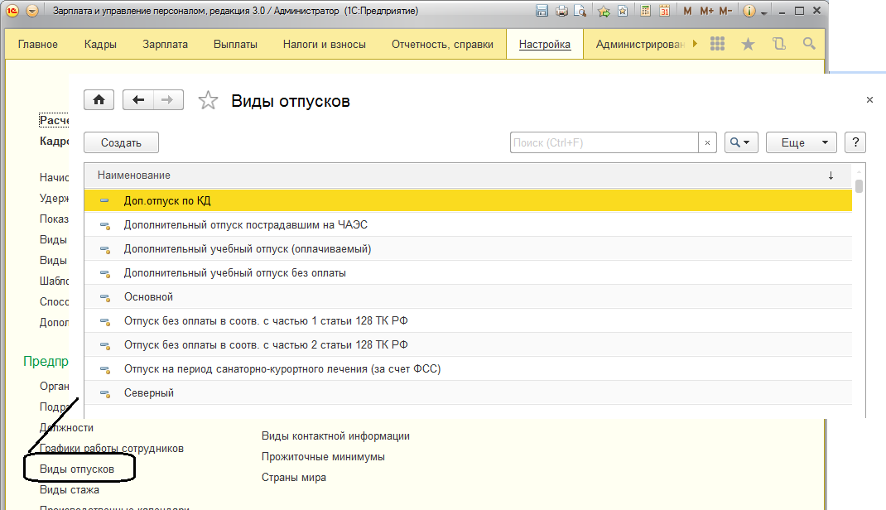Click the Home button icon
886x510 pixels.
pyautogui.click(x=99, y=100)
